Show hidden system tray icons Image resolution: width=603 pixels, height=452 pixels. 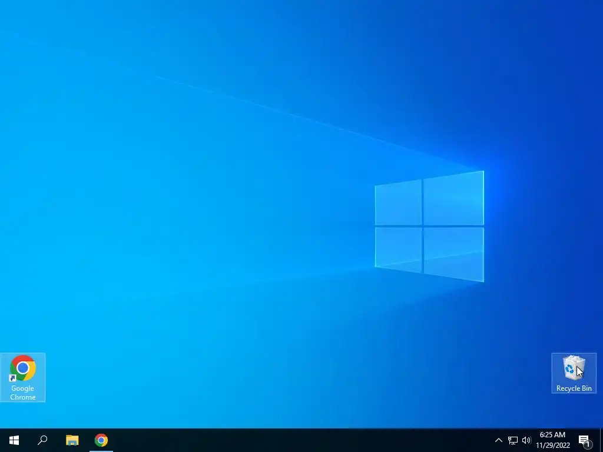(x=498, y=440)
